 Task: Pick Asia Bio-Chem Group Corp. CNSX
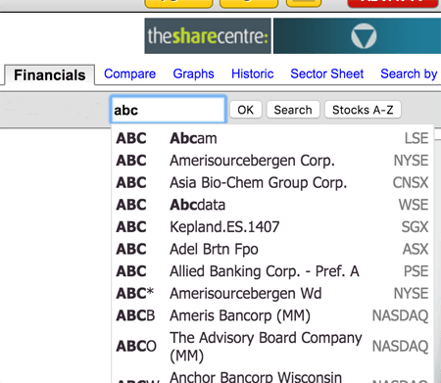point(272,183)
